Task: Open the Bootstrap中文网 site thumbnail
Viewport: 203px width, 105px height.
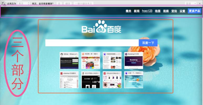Action: 134,60
